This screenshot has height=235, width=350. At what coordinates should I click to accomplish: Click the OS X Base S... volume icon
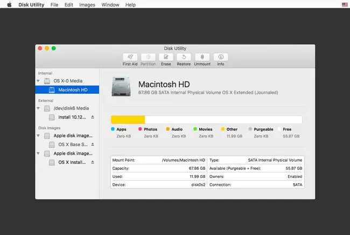click(x=52, y=145)
